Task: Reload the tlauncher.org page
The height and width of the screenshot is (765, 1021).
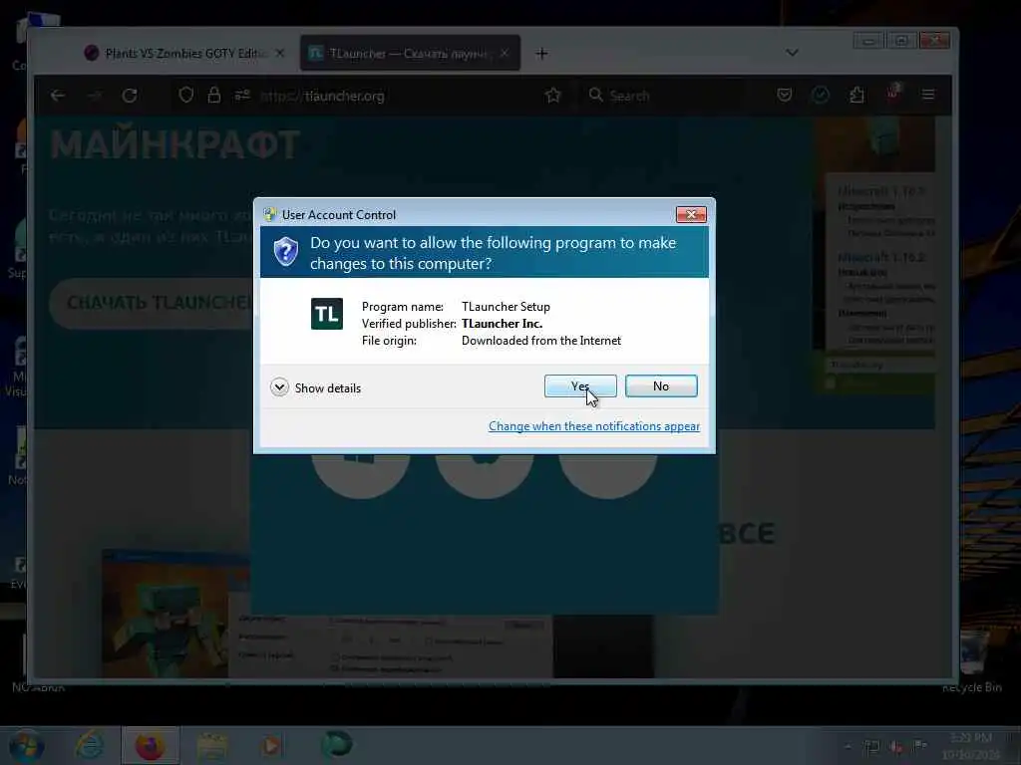Action: point(130,96)
